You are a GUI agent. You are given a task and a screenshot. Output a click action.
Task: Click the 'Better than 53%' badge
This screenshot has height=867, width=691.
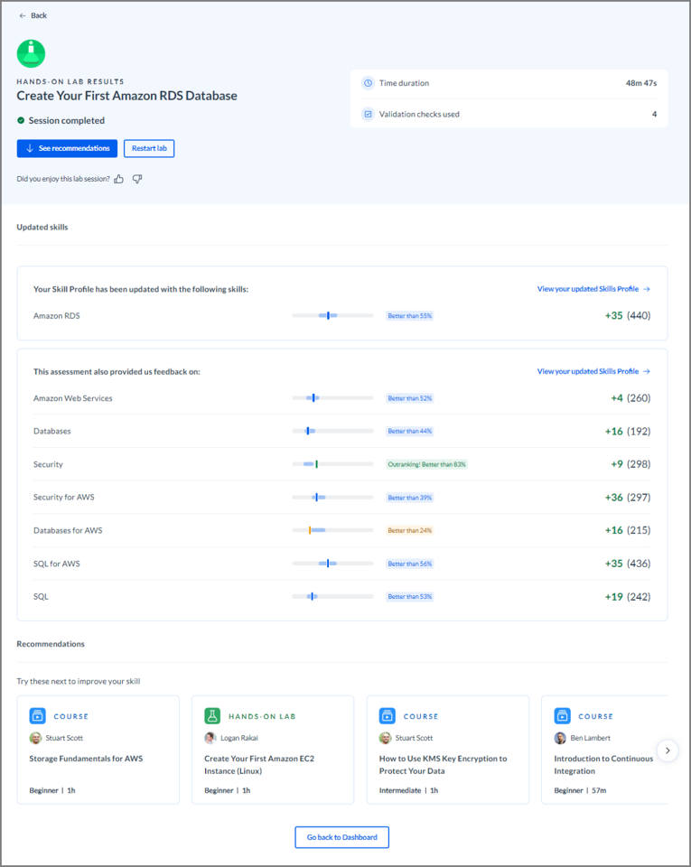pos(409,597)
